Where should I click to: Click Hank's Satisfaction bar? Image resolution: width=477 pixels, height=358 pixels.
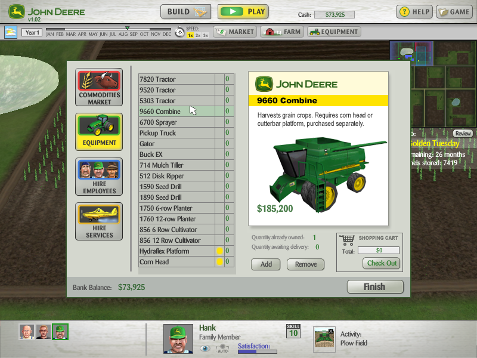(258, 351)
